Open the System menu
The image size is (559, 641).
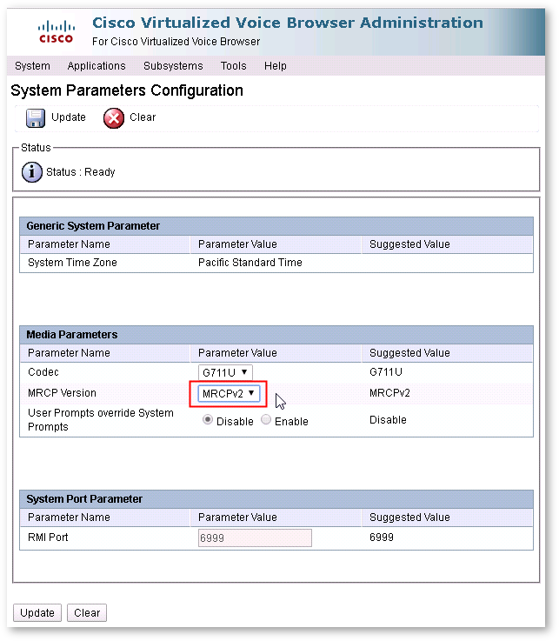point(32,66)
